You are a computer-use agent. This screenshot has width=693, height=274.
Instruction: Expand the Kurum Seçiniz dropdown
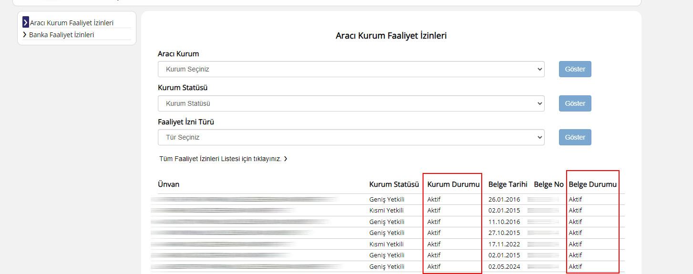[351, 69]
